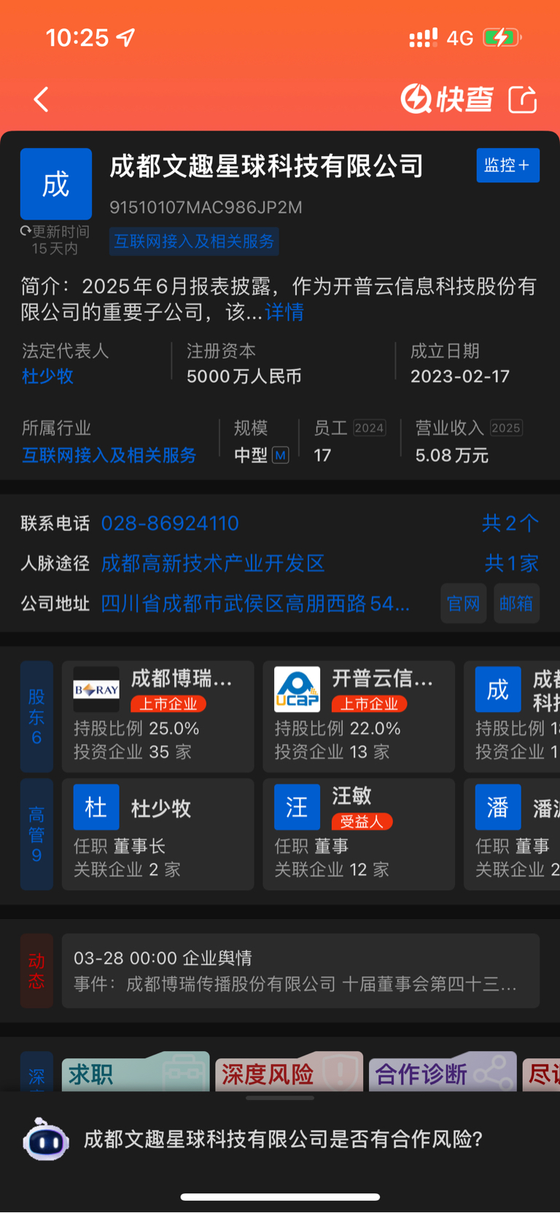The width and height of the screenshot is (560, 1213).
Task: Open 开普云信 shareholder card title
Action: pos(382,679)
